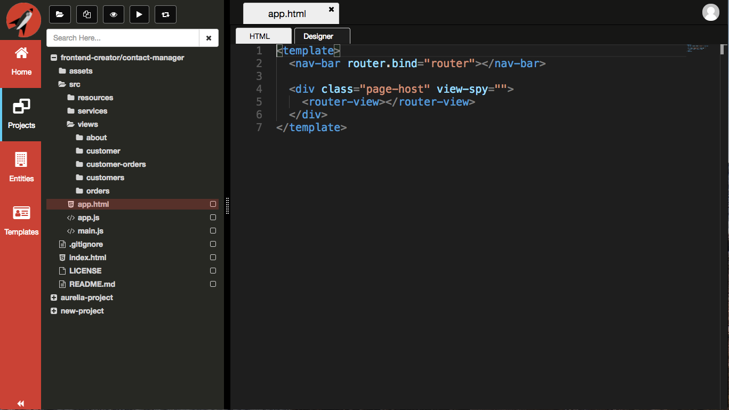
Task: Open the index.html file
Action: tap(88, 258)
